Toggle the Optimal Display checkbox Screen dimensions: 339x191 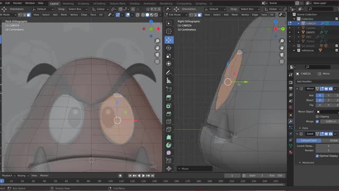click(x=317, y=156)
